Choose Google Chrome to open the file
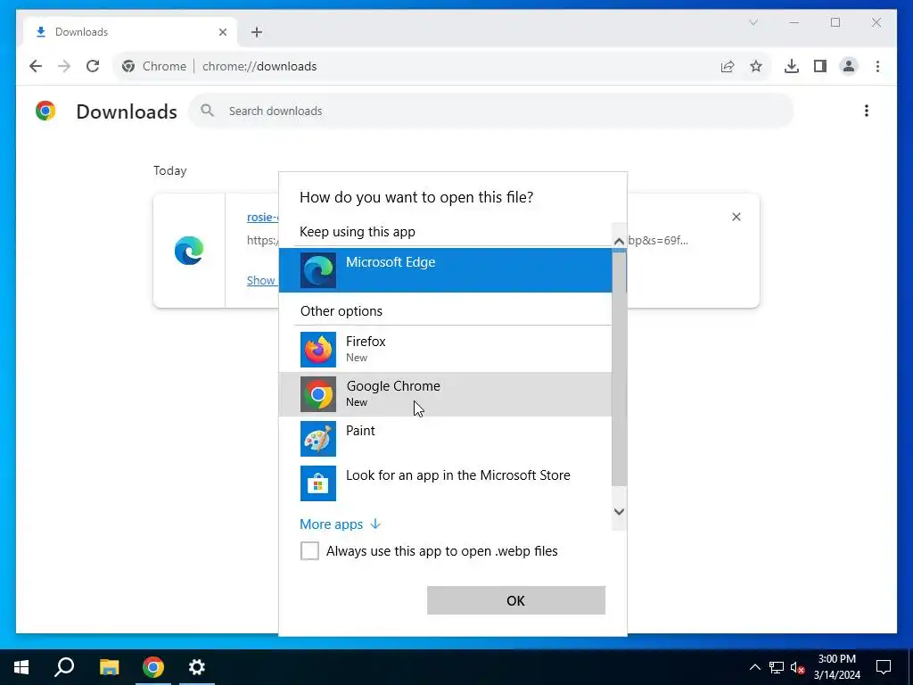The width and height of the screenshot is (913, 685). 446,393
